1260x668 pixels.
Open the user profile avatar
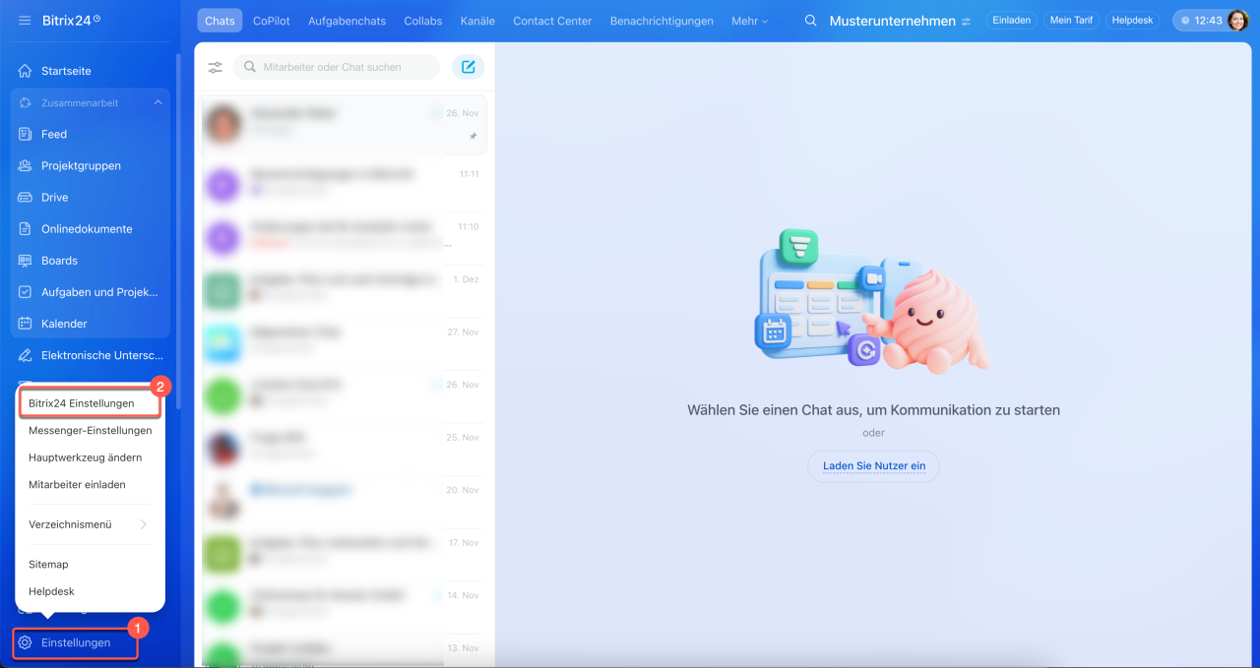(x=1237, y=21)
